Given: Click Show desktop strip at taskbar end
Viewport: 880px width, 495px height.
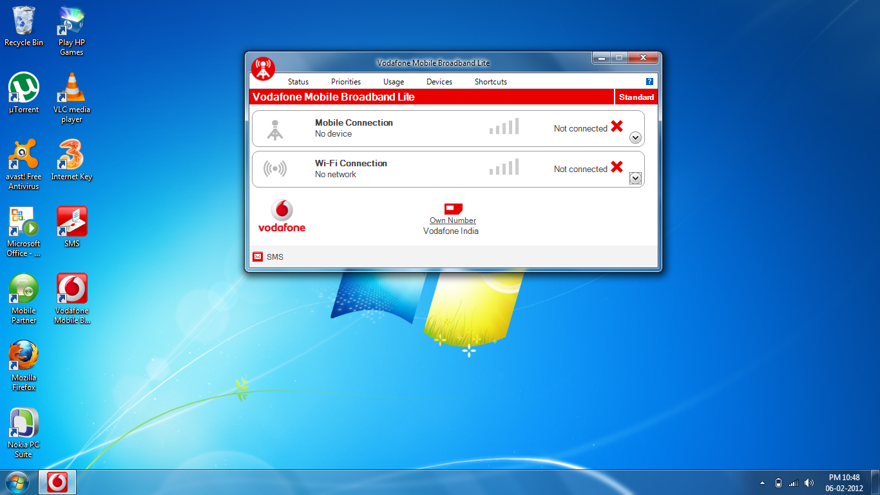Looking at the screenshot, I should pyautogui.click(x=875, y=483).
